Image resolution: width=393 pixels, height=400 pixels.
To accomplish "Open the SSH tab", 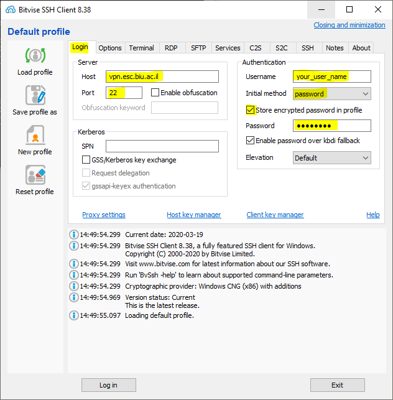I will click(x=308, y=48).
